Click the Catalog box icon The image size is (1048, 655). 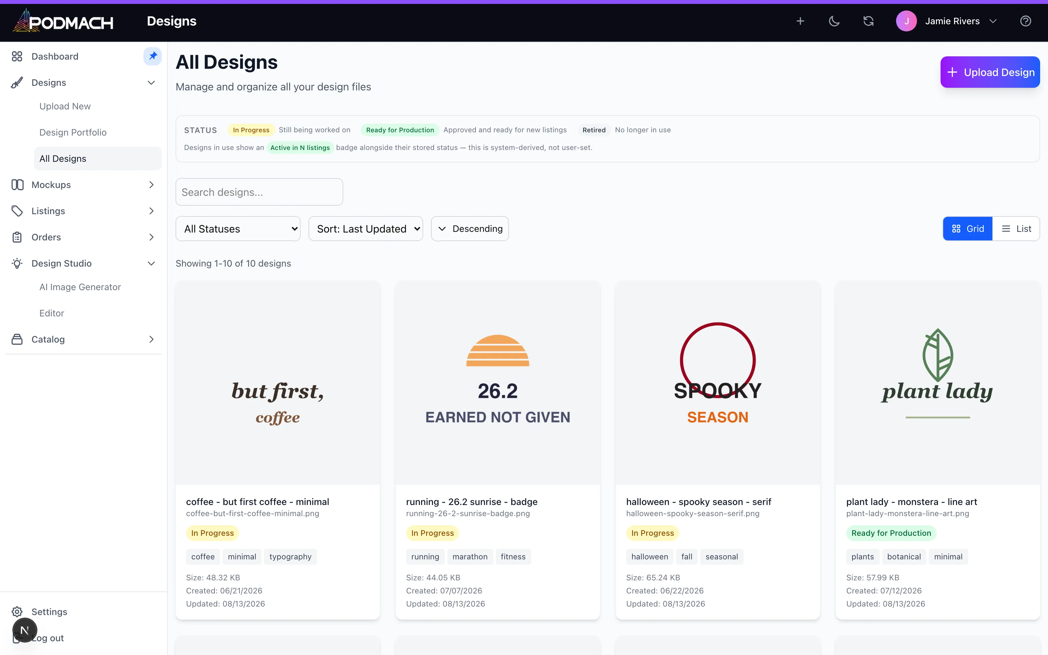(x=17, y=339)
